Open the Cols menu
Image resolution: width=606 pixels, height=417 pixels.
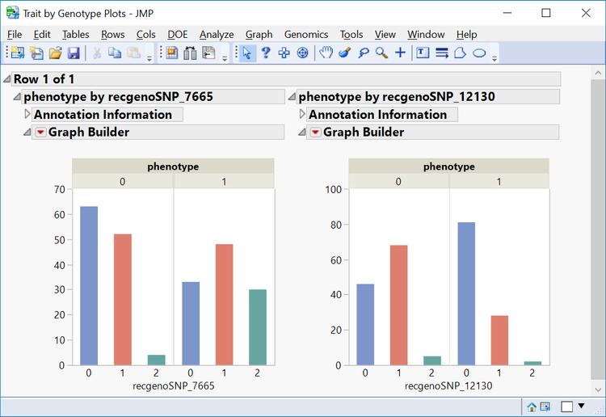click(x=145, y=35)
